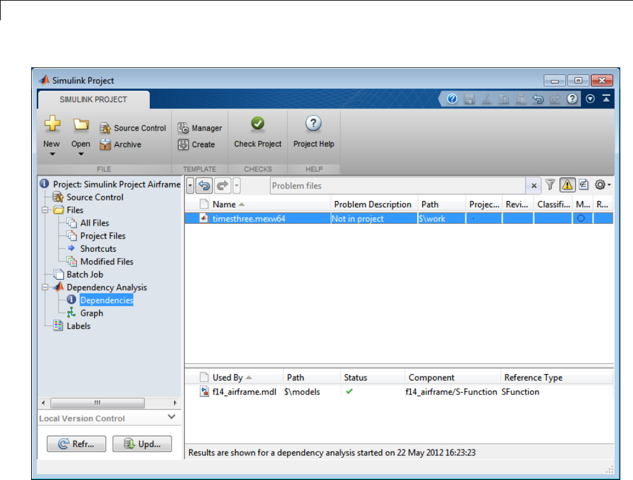Image resolution: width=633 pixels, height=480 pixels.
Task: Open the template Manager
Action: [200, 128]
